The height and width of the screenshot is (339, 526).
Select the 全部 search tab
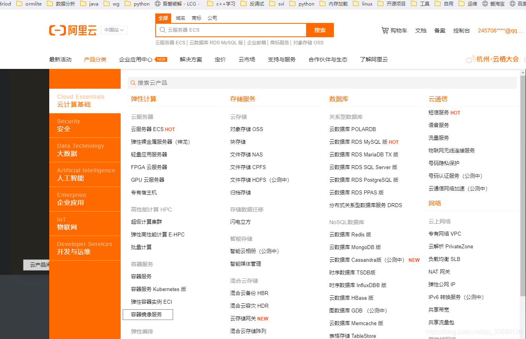tap(163, 18)
